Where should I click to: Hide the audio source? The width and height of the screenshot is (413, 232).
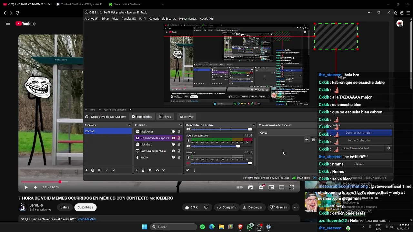pos(173,157)
